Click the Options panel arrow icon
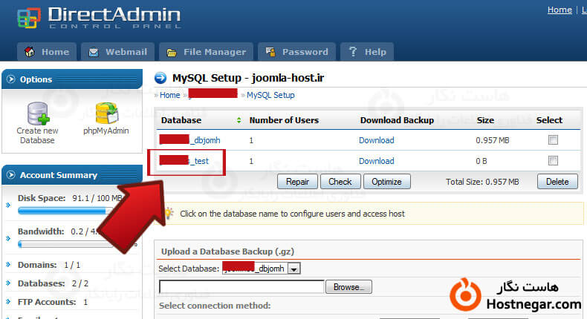 pyautogui.click(x=11, y=79)
